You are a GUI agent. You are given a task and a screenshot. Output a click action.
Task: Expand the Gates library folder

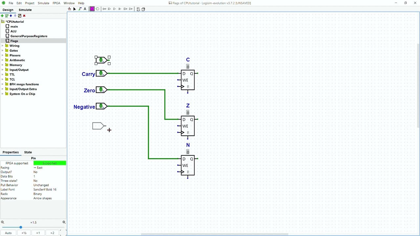pyautogui.click(x=3, y=50)
